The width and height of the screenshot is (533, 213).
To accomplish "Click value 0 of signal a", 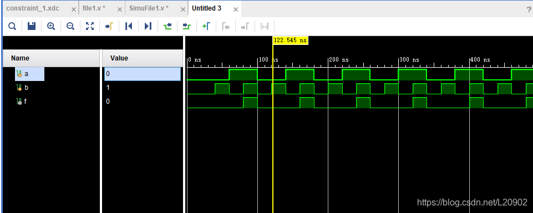I will point(143,74).
